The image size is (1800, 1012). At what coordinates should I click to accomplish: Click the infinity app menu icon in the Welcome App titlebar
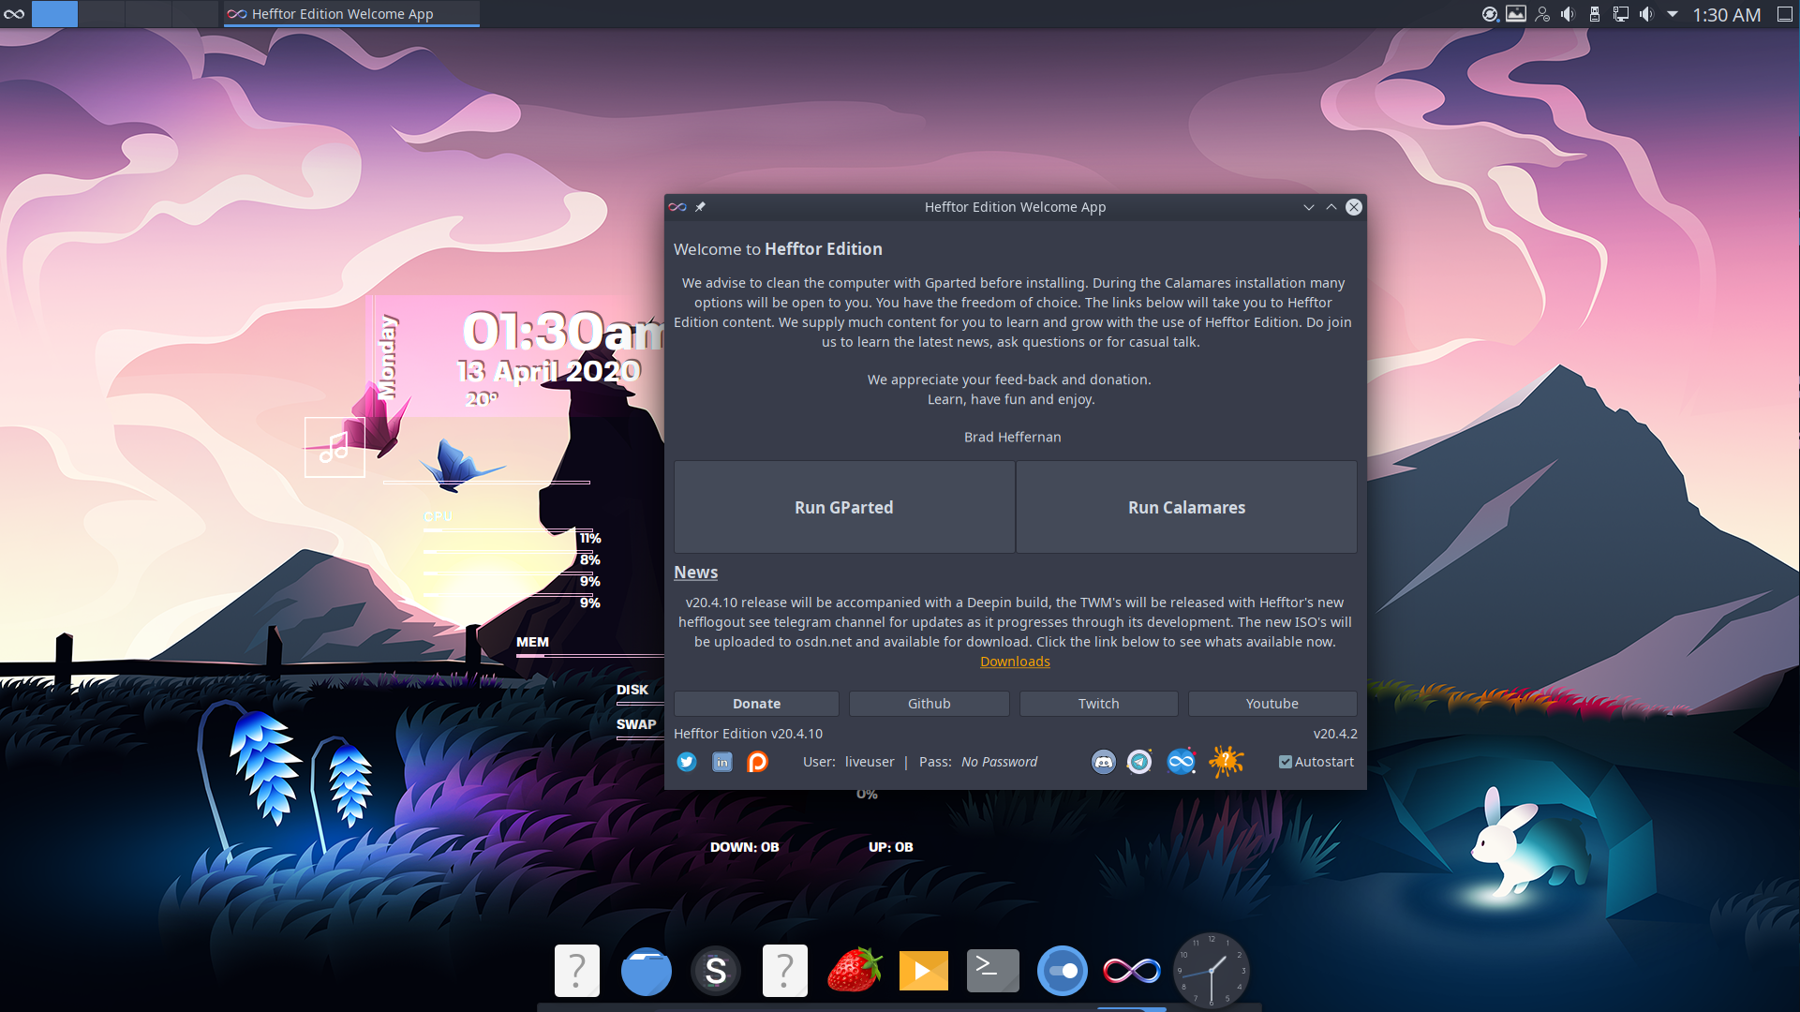coord(677,207)
